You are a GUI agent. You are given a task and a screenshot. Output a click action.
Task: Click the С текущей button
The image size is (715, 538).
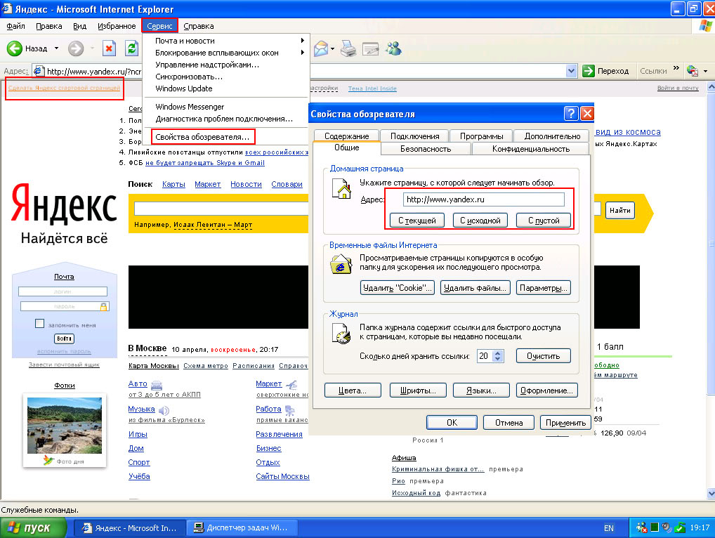tap(417, 221)
